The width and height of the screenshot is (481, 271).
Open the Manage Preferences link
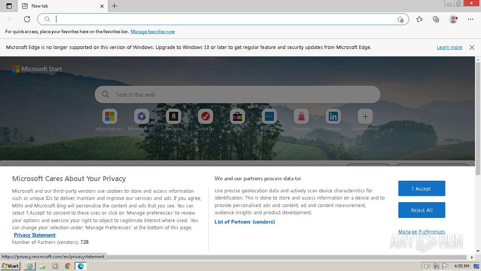422,231
